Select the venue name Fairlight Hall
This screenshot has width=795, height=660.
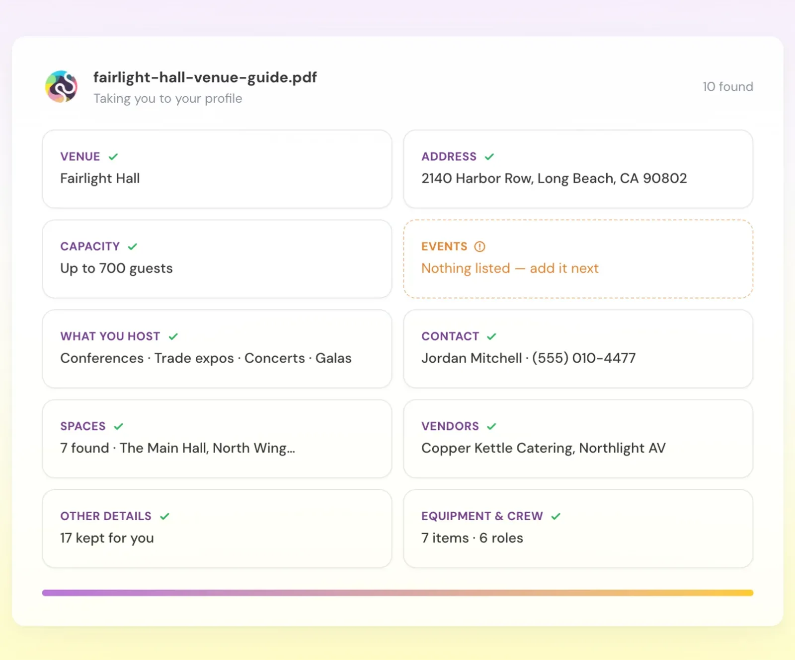click(100, 179)
